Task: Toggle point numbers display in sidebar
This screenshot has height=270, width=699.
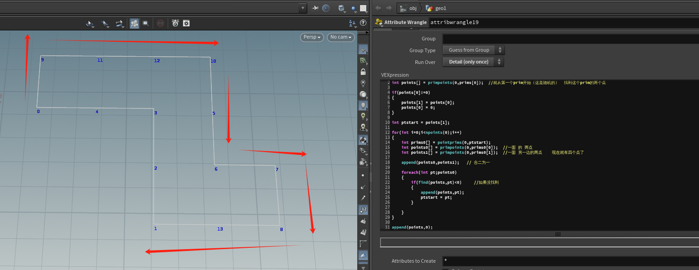Action: [x=363, y=210]
